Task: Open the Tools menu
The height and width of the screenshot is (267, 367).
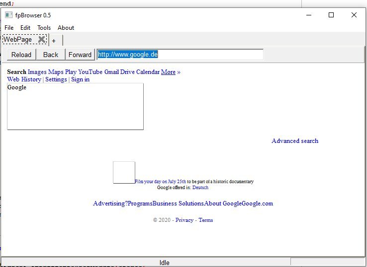Action: [x=44, y=28]
